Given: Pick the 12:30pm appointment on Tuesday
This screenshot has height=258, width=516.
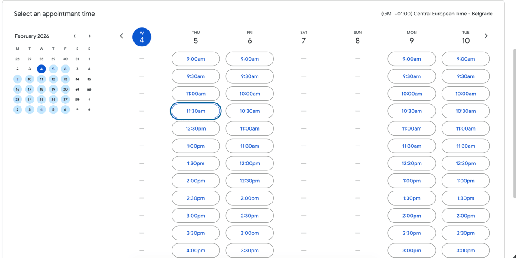Looking at the screenshot, I should 466,163.
